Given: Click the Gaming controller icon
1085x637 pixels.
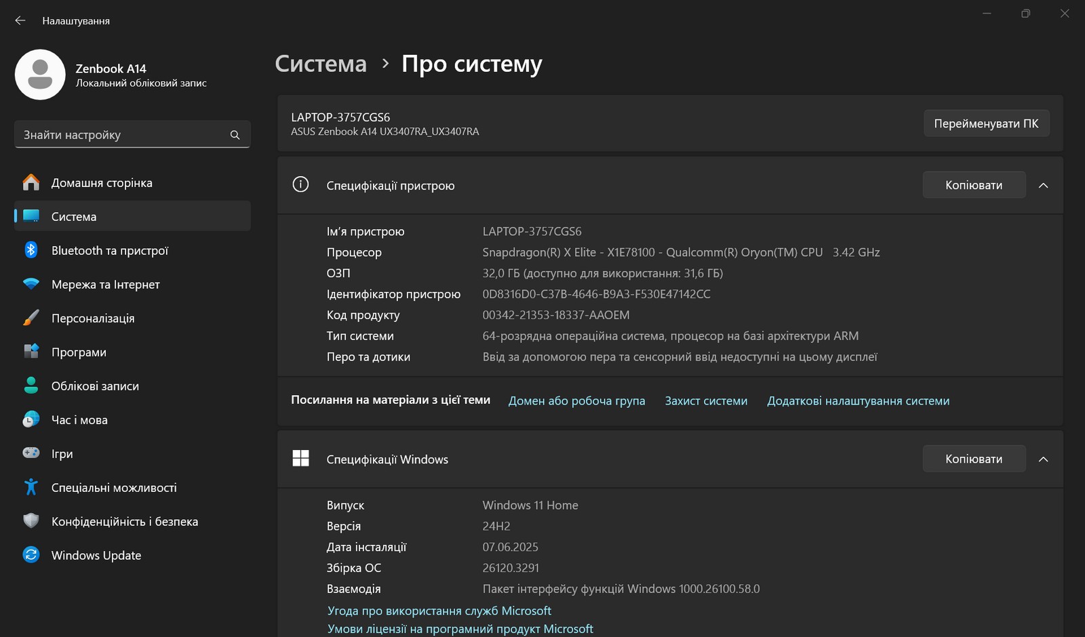Looking at the screenshot, I should 31,453.
